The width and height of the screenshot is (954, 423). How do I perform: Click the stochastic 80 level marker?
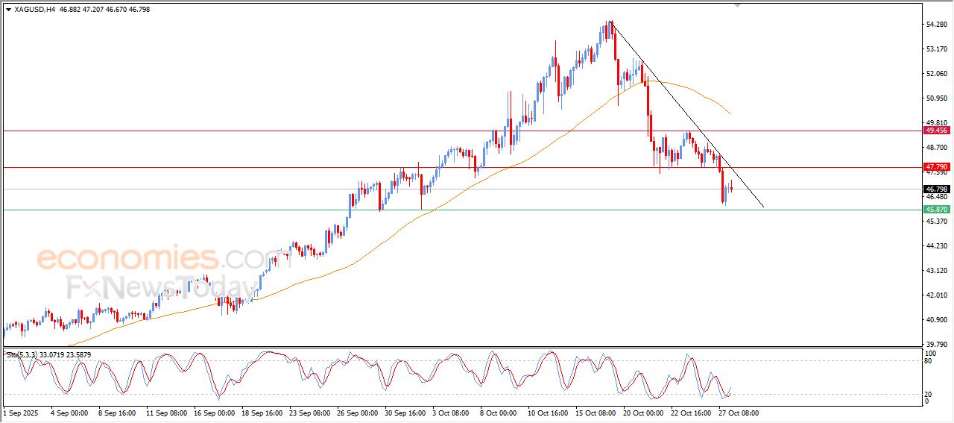click(x=929, y=361)
